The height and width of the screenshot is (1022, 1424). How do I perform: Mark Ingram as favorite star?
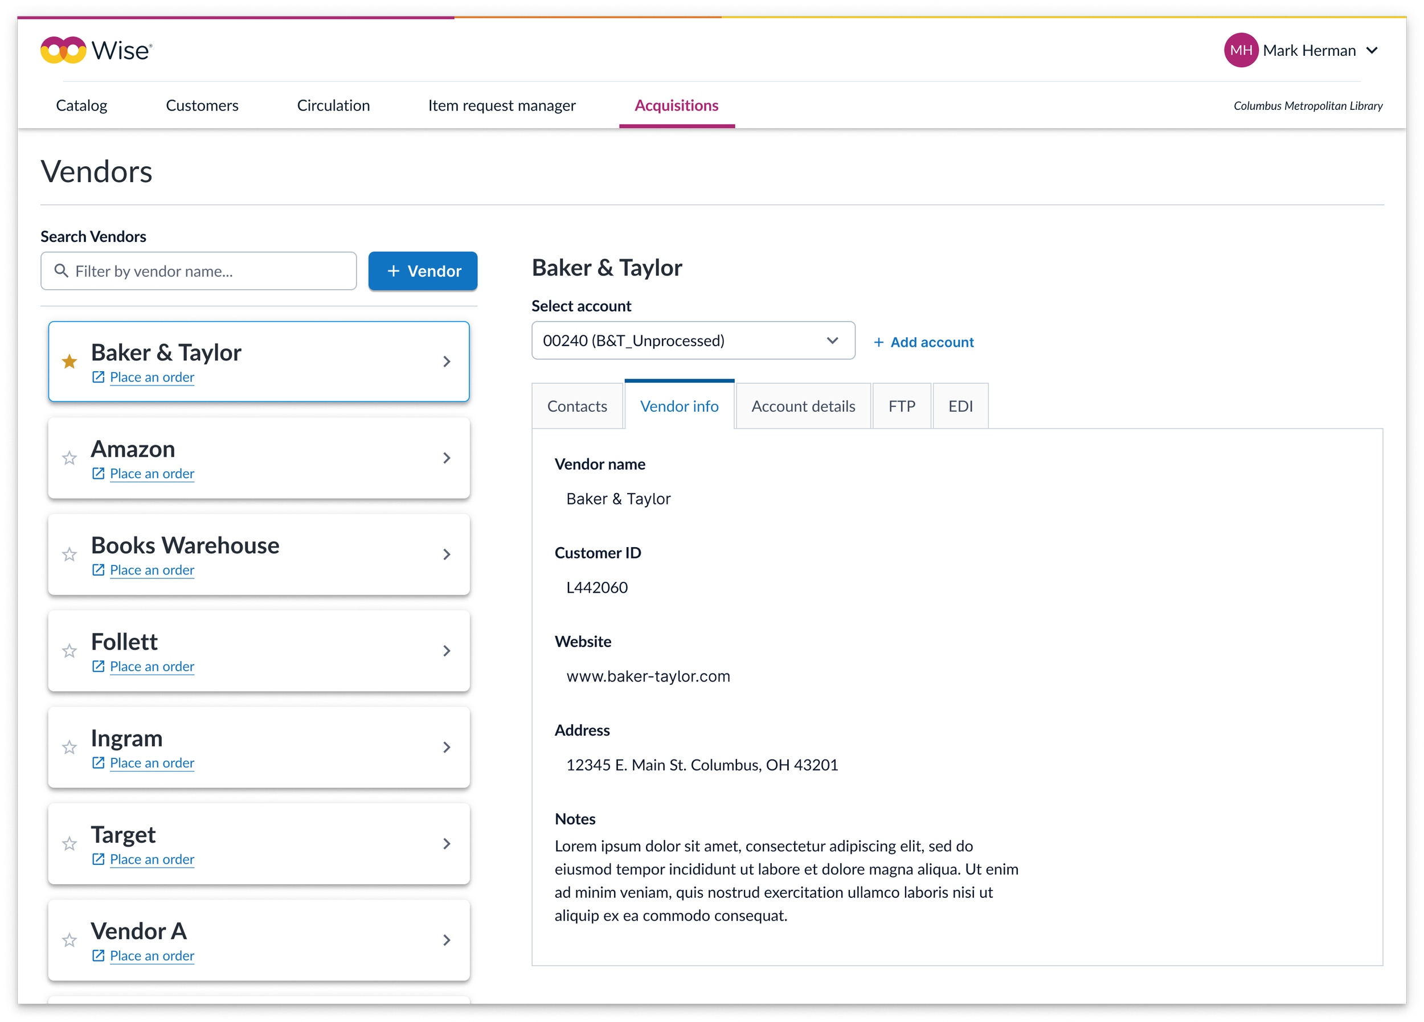[x=69, y=747]
